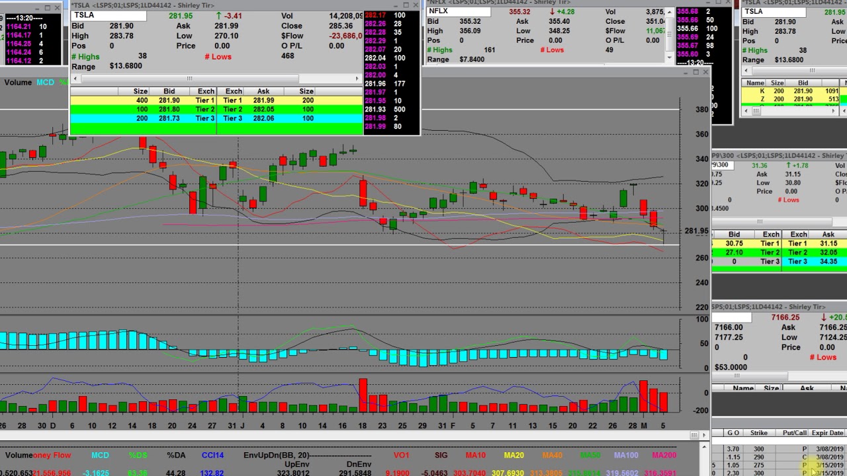The image size is (847, 476).
Task: Select Tier 3 bid row at 281.73
Action: pos(144,118)
